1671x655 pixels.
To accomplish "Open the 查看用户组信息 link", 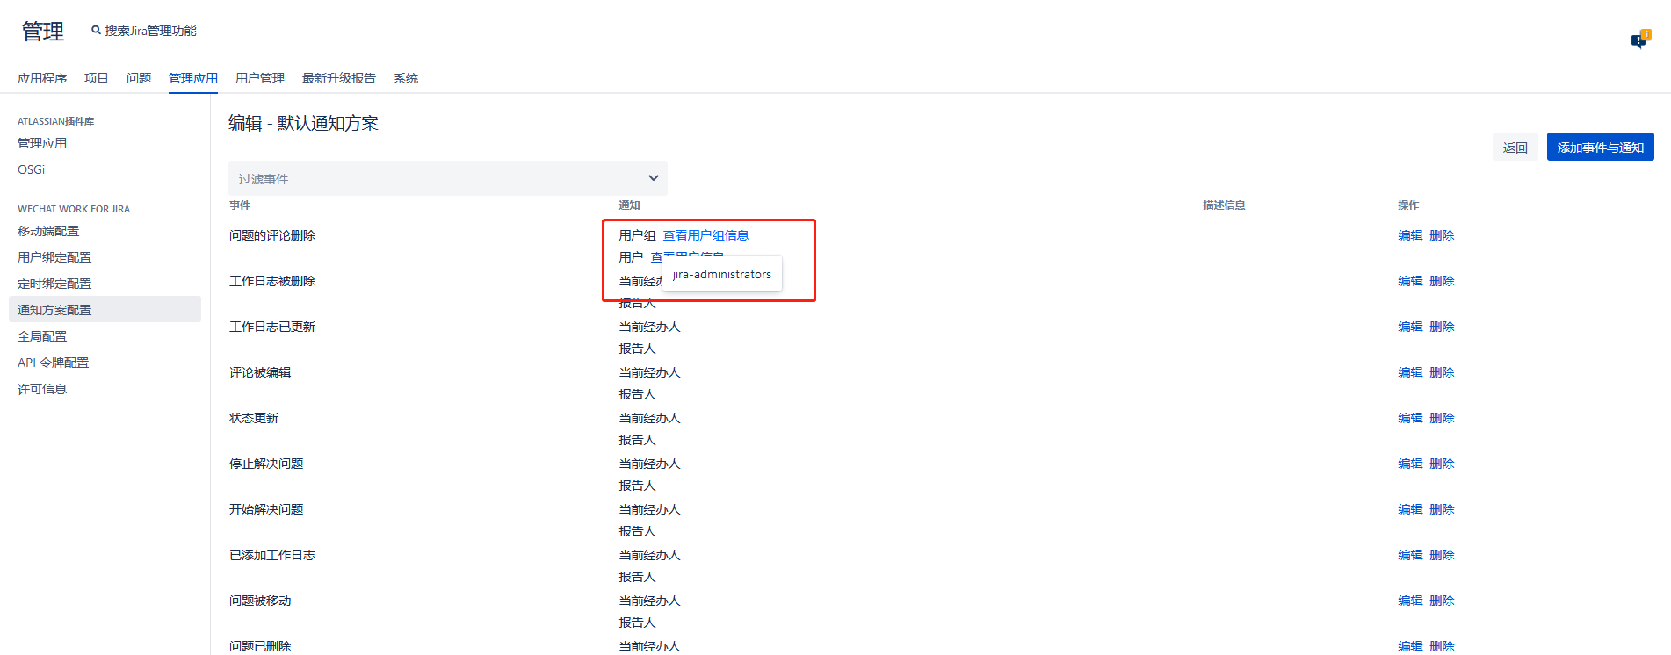I will click(705, 235).
